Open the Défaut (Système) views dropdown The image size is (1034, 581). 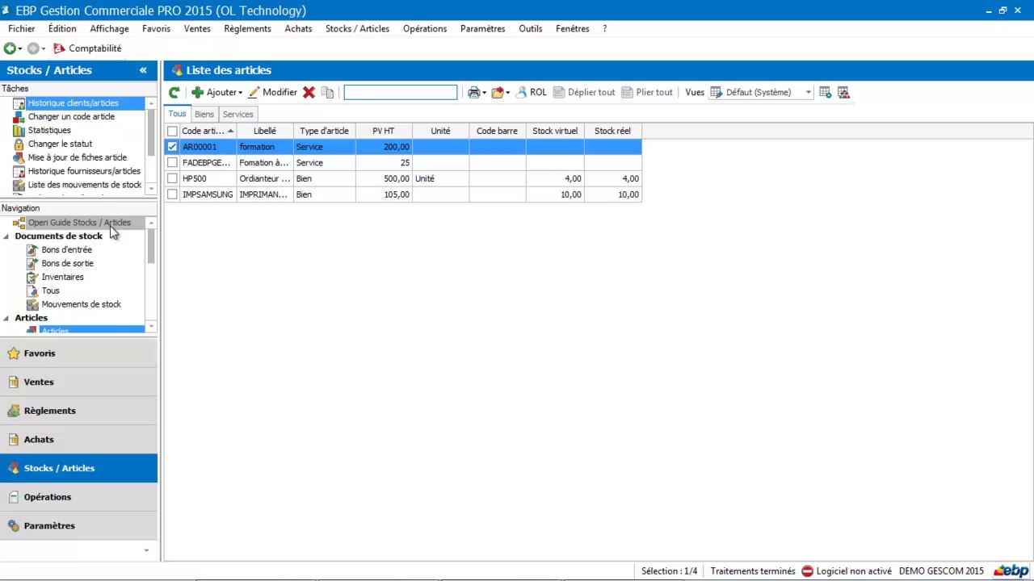808,93
